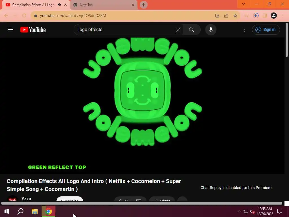The height and width of the screenshot is (217, 289).
Task: Click the video player area
Action: click(142, 106)
